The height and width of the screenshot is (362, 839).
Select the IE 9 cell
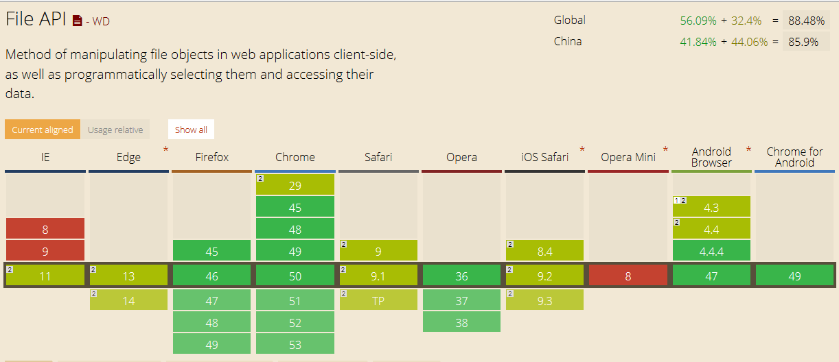pos(45,251)
